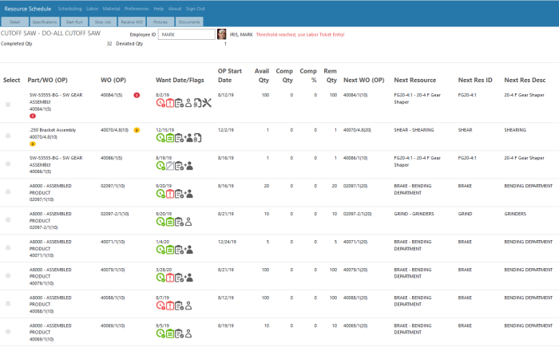
Task: Click the Want Date/Flags column header
Action: click(x=180, y=80)
